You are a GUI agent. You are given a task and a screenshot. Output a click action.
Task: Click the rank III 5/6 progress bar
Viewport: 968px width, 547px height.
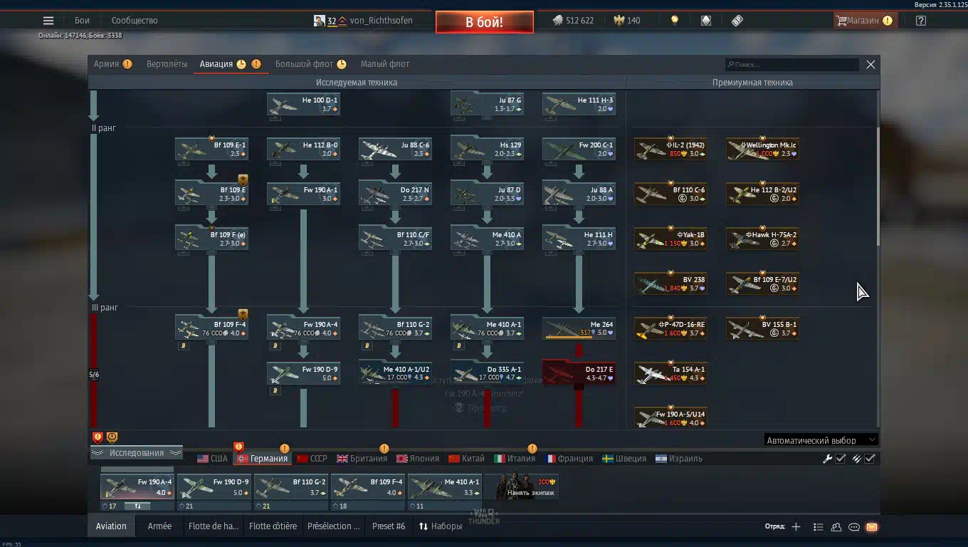click(x=93, y=370)
